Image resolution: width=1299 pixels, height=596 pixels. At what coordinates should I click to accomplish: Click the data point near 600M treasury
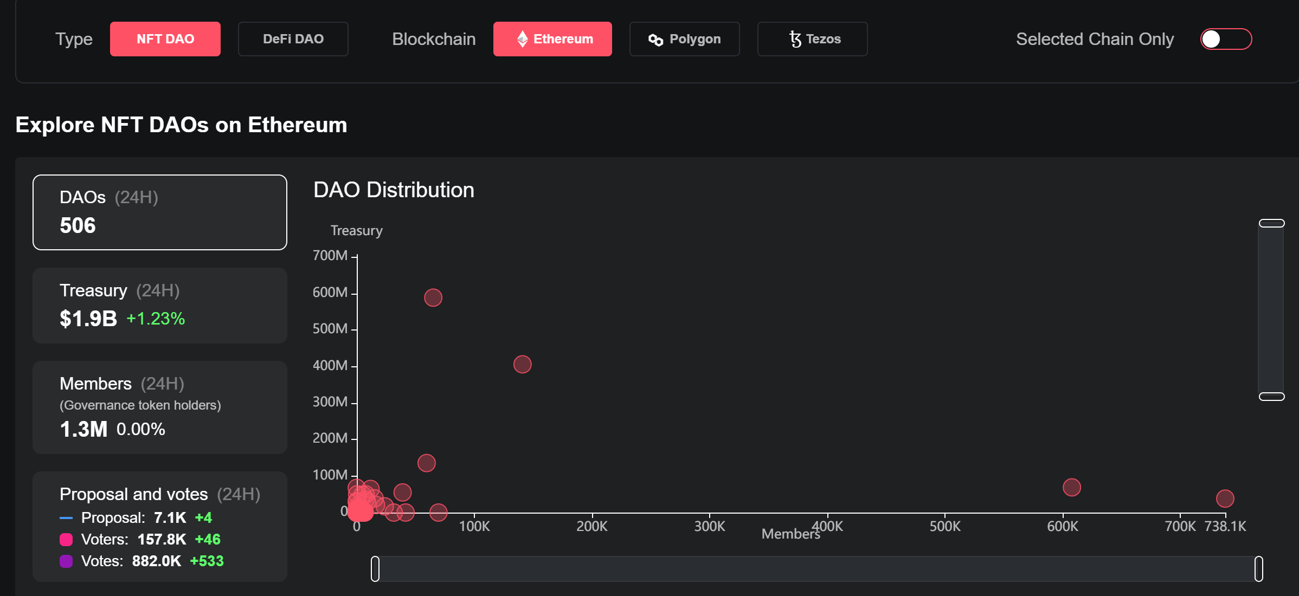coord(433,297)
